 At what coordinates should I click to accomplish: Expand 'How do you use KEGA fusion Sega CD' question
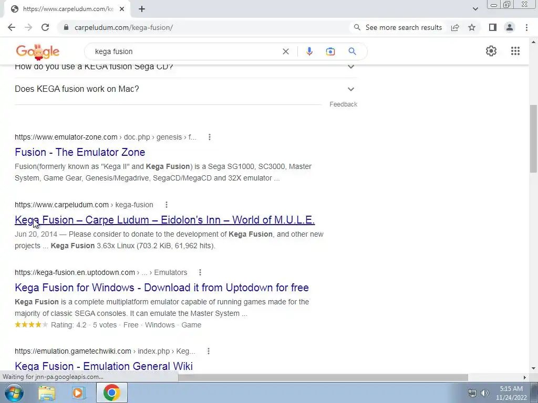click(x=186, y=67)
